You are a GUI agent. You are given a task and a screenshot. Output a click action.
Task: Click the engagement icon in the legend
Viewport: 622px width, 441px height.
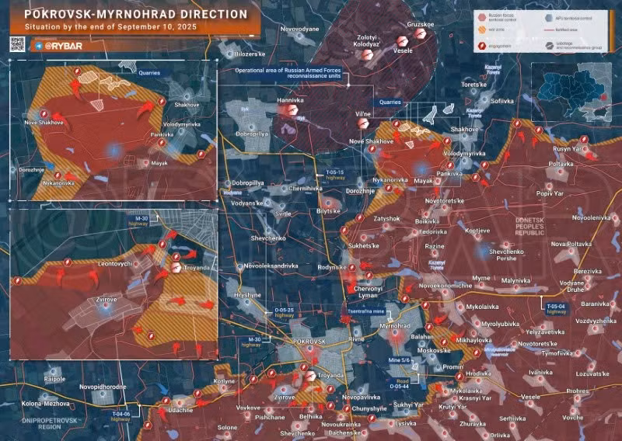pos(482,47)
